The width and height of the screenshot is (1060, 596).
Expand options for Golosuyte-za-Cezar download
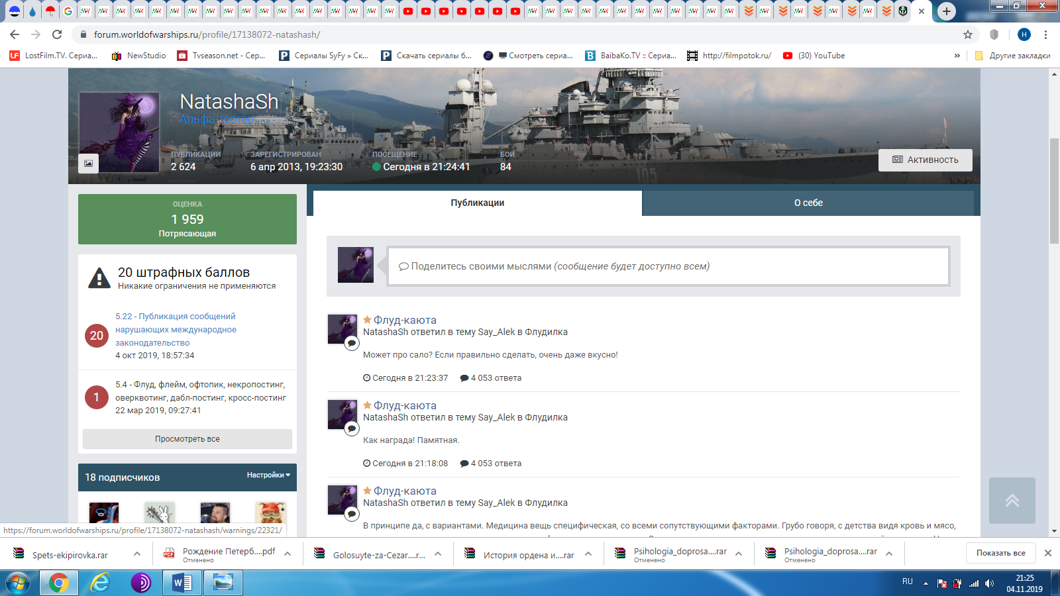pyautogui.click(x=438, y=554)
